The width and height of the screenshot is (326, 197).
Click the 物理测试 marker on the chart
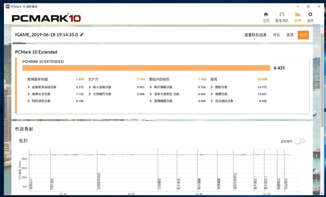pyautogui.click(x=279, y=184)
